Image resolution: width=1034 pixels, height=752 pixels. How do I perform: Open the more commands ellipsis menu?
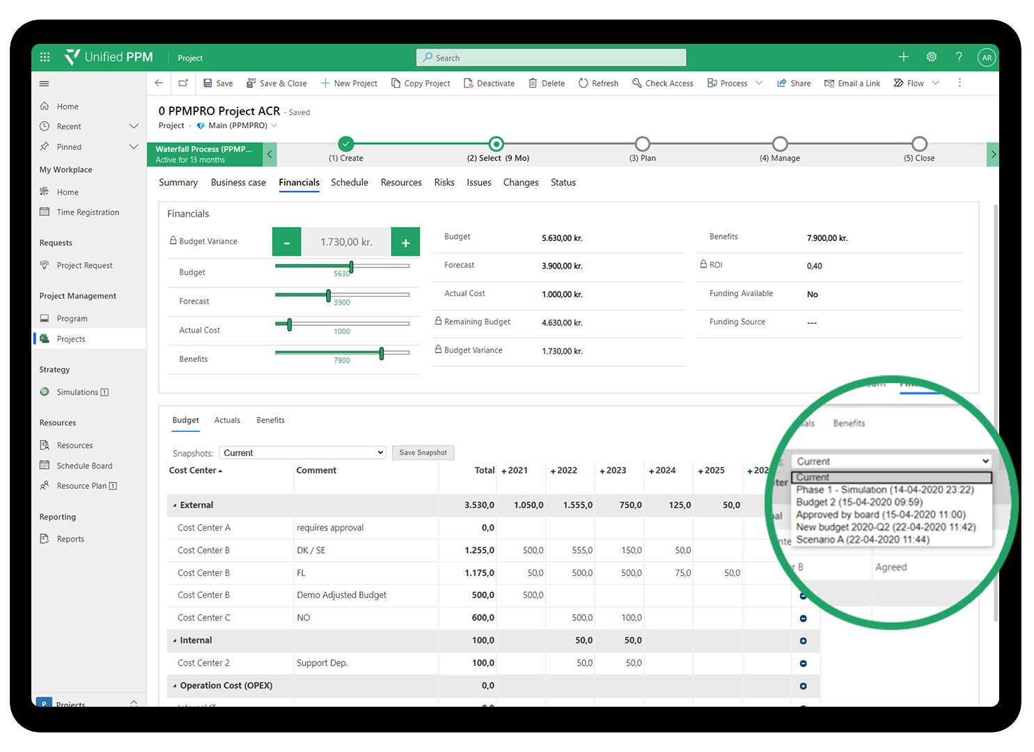pyautogui.click(x=959, y=83)
